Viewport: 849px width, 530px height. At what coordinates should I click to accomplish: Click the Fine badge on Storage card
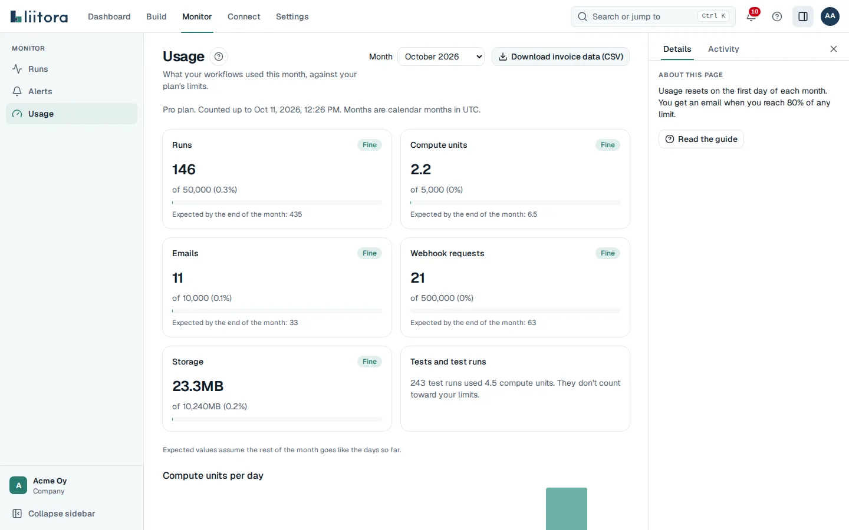click(370, 362)
